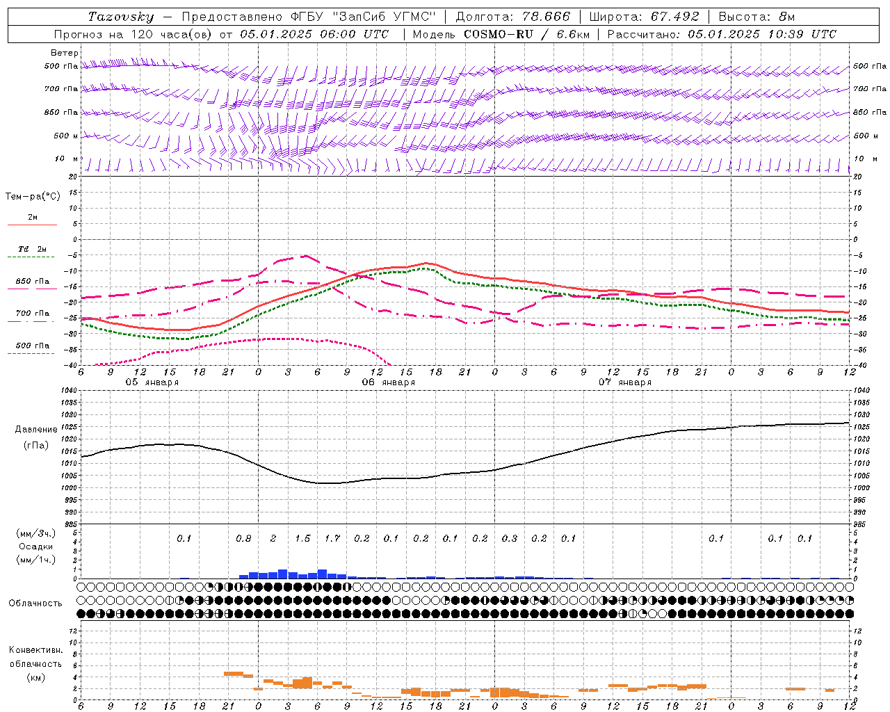This screenshot has height=712, width=890.
Task: Click the '0.8' precipitation total value
Action: pyautogui.click(x=243, y=539)
